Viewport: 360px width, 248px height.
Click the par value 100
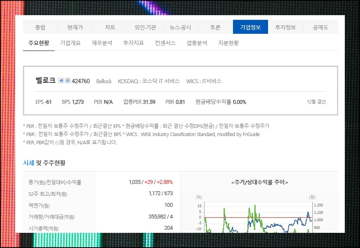pos(169,205)
